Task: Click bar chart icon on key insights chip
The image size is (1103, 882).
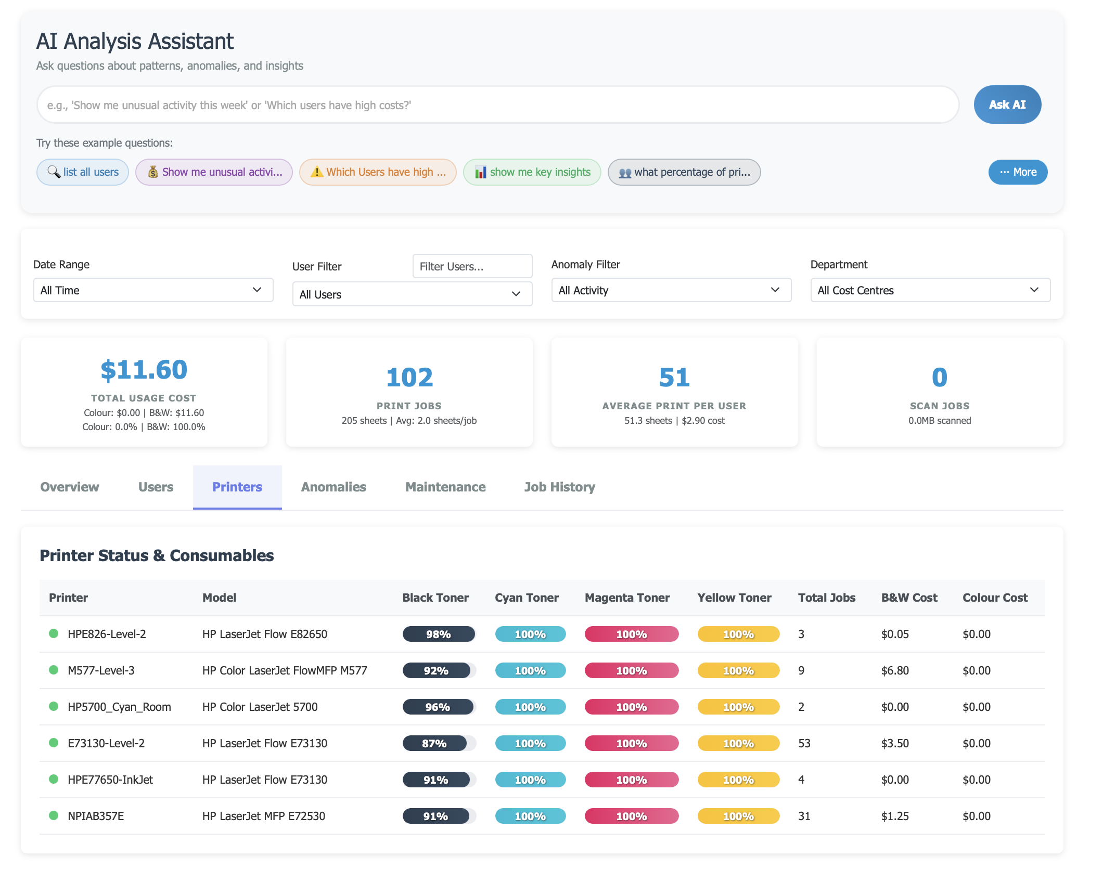Action: click(480, 172)
